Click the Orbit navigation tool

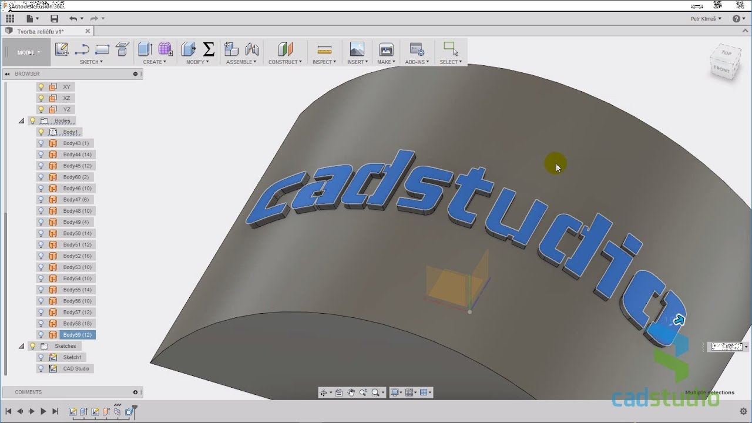(x=324, y=392)
